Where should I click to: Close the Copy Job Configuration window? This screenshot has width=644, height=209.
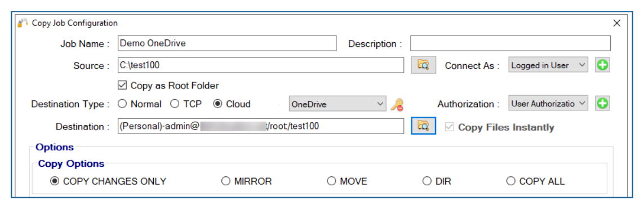[616, 24]
